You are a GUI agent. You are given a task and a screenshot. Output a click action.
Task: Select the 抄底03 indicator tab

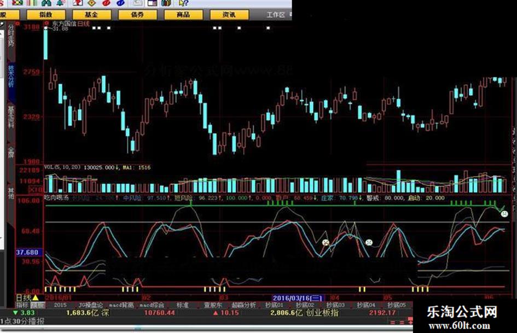[335, 305]
